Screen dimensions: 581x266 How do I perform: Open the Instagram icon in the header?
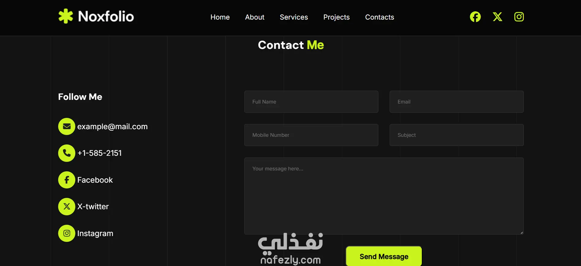(x=519, y=17)
